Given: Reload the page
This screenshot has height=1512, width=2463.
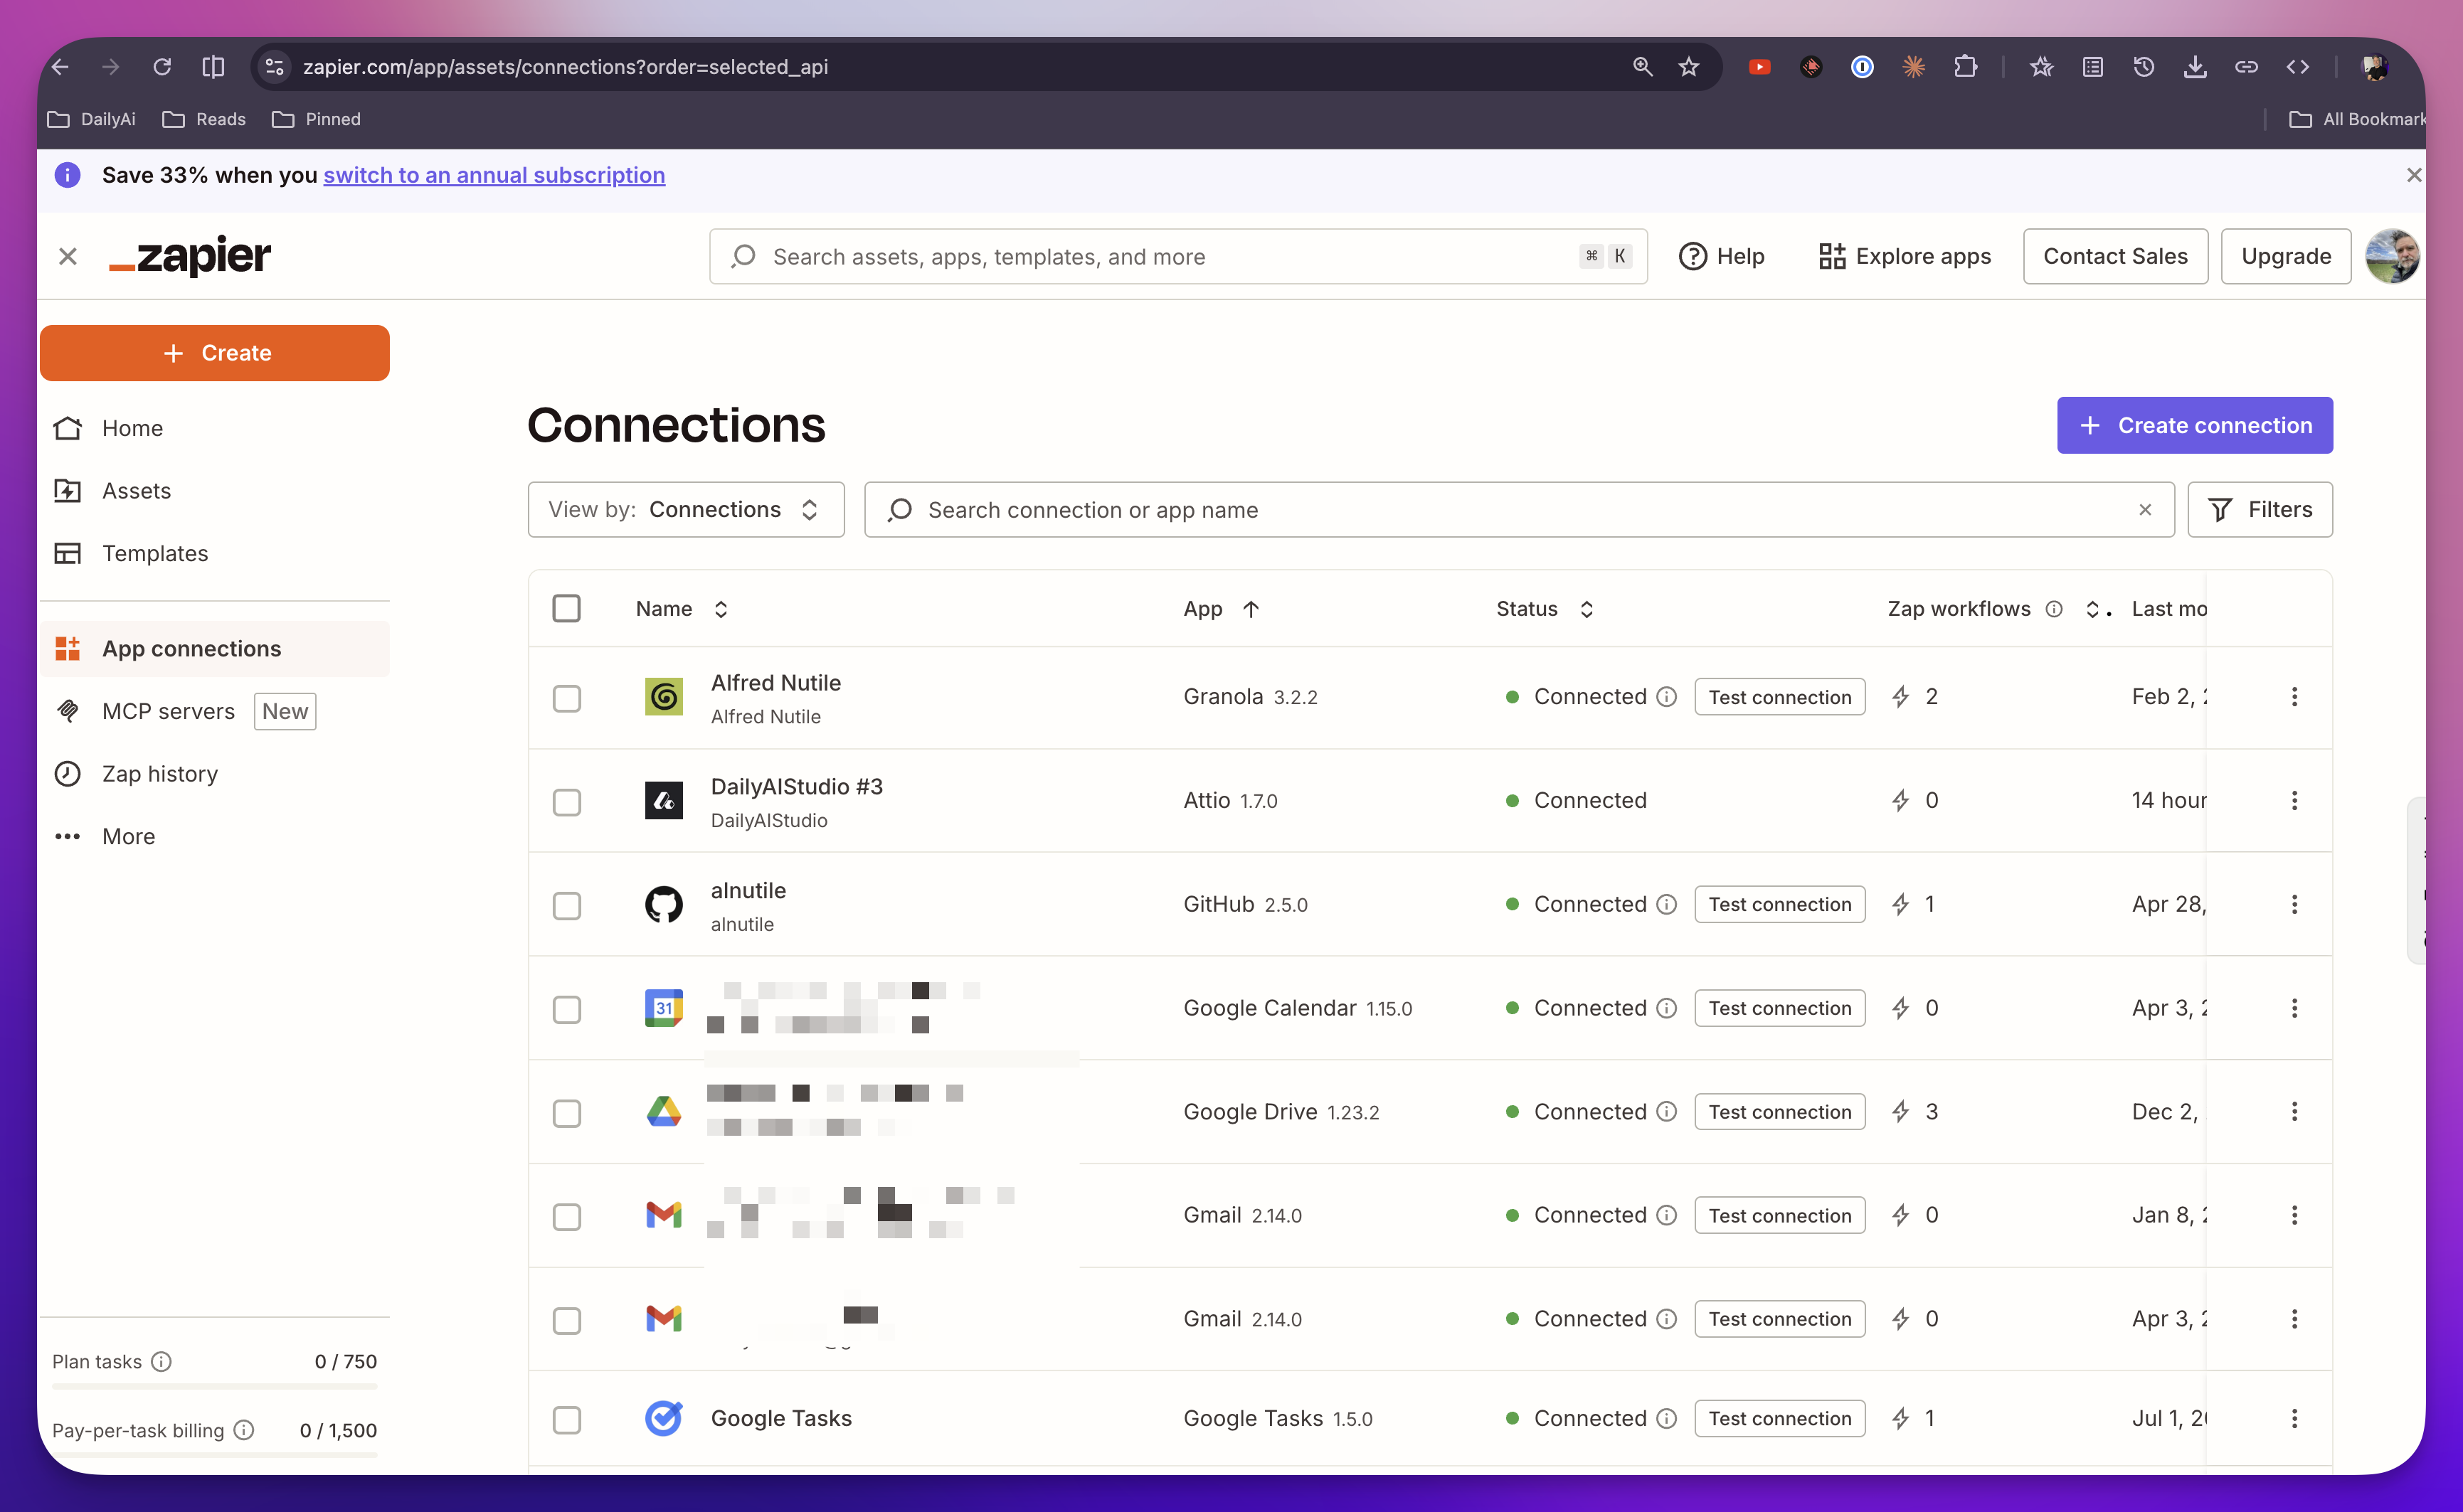Looking at the screenshot, I should pyautogui.click(x=162, y=67).
